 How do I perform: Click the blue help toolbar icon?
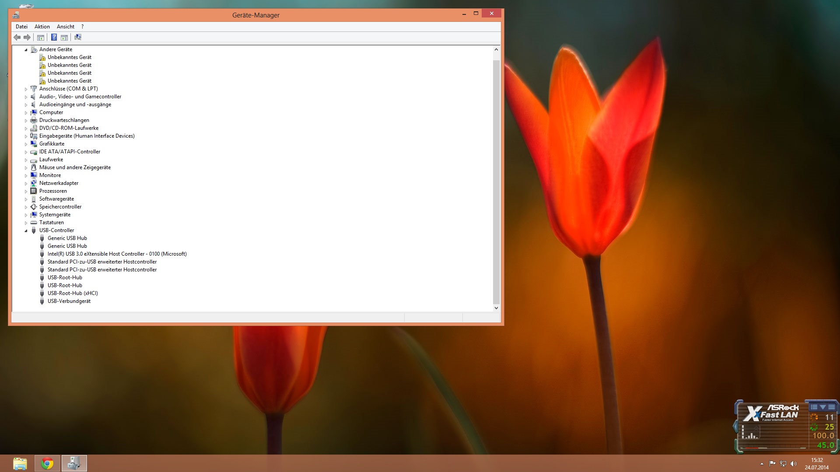click(54, 37)
